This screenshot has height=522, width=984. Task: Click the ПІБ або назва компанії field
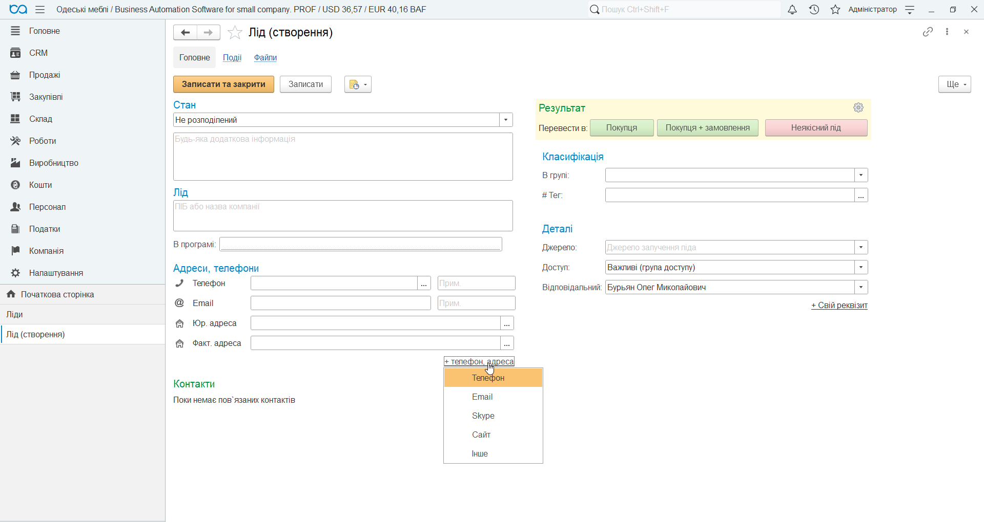tap(343, 215)
